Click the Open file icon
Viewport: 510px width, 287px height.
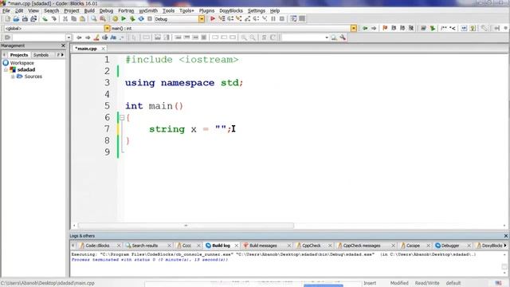click(x=16, y=19)
